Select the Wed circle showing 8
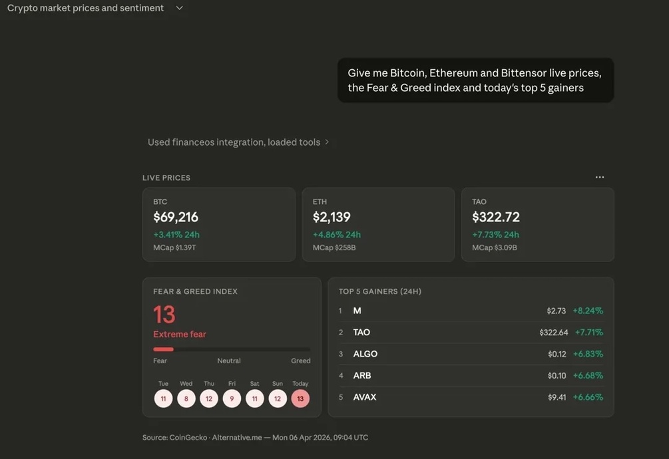Image resolution: width=669 pixels, height=459 pixels. point(186,399)
